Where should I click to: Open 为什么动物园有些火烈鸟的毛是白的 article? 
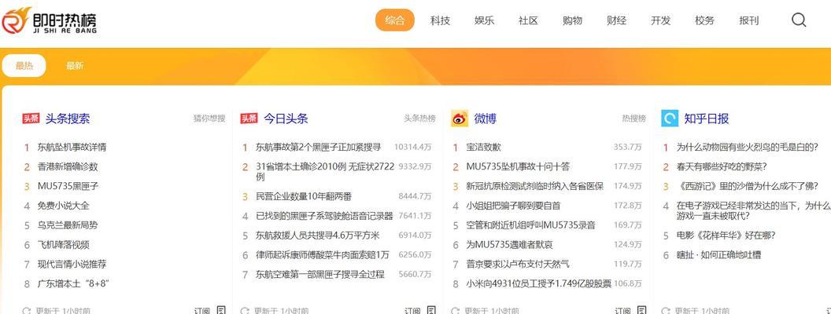(x=748, y=147)
